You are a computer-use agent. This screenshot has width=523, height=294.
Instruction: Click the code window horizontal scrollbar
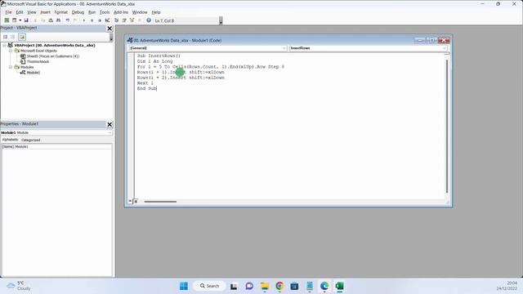pyautogui.click(x=160, y=202)
